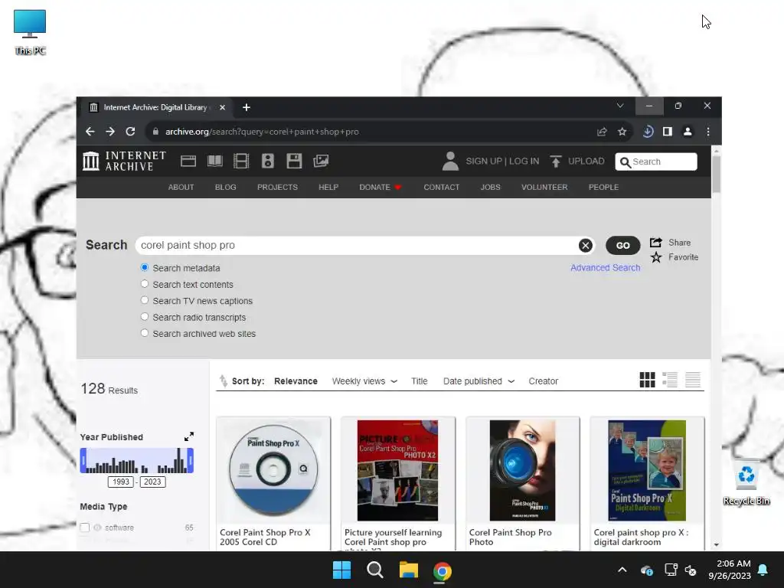
Task: Open the Internet Archive home logo
Action: (x=124, y=161)
